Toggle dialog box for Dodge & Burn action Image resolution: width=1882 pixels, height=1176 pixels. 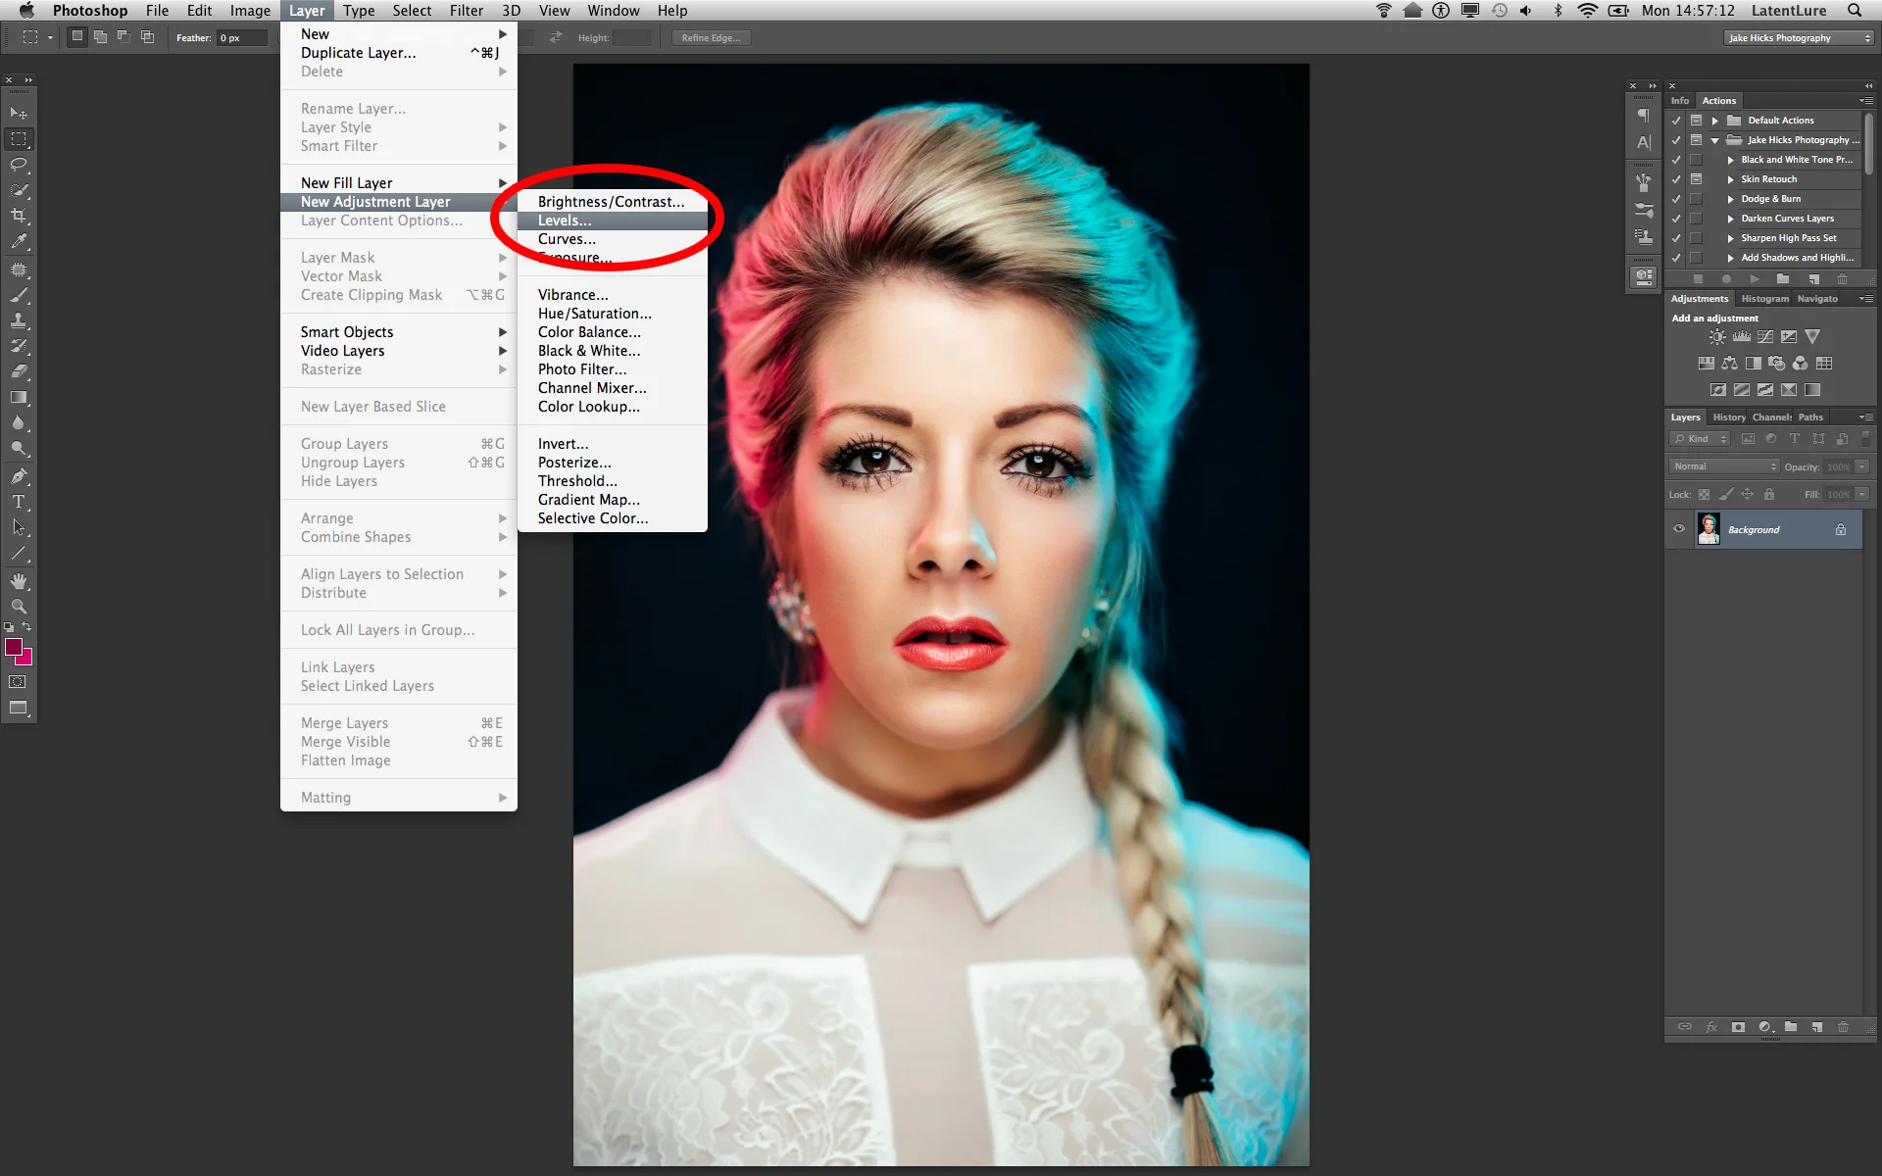[1696, 199]
